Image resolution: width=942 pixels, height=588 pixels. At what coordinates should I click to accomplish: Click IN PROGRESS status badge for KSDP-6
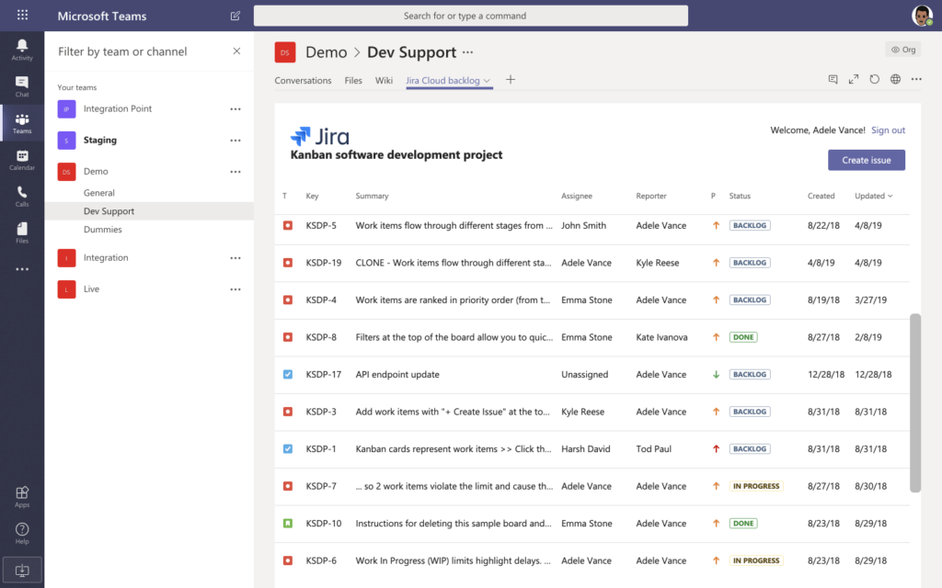[x=756, y=560]
